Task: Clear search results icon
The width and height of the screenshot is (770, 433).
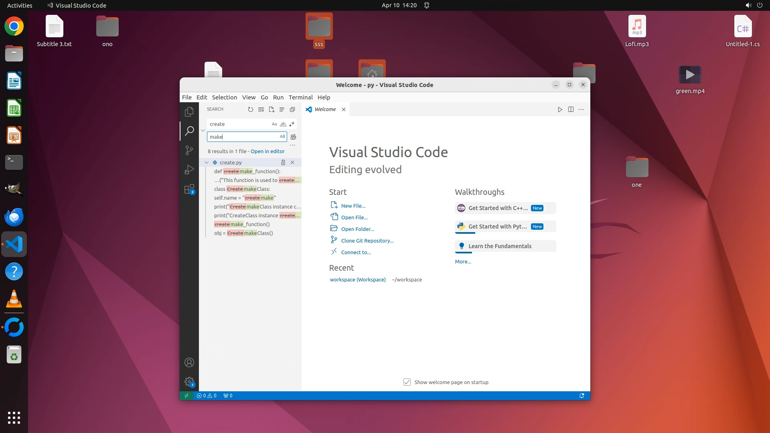Action: coord(261,109)
